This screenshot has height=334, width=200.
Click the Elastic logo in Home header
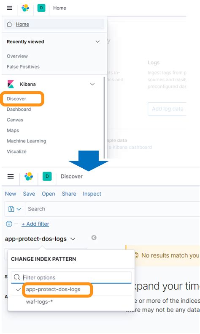pos(25,8)
